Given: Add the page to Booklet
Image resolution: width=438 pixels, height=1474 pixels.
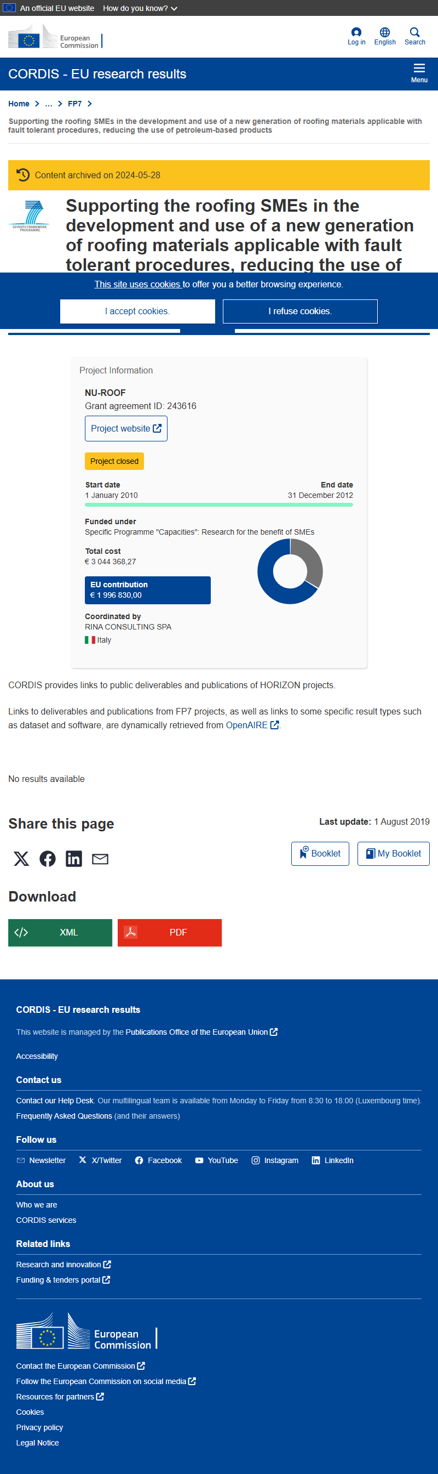Looking at the screenshot, I should tap(320, 853).
